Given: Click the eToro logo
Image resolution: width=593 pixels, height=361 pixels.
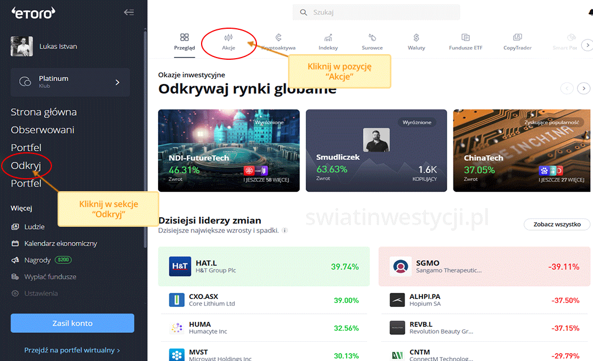Looking at the screenshot, I should click(x=33, y=13).
